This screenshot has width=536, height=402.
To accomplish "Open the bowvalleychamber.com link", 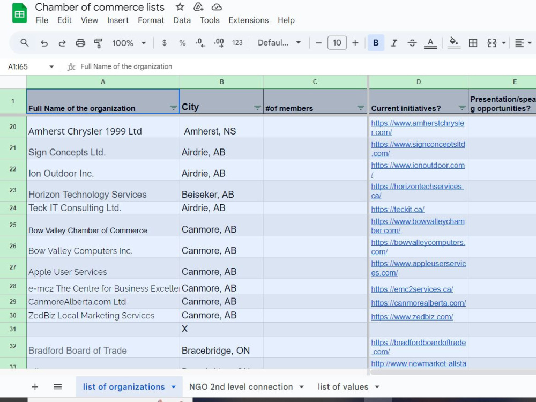I will [418, 226].
